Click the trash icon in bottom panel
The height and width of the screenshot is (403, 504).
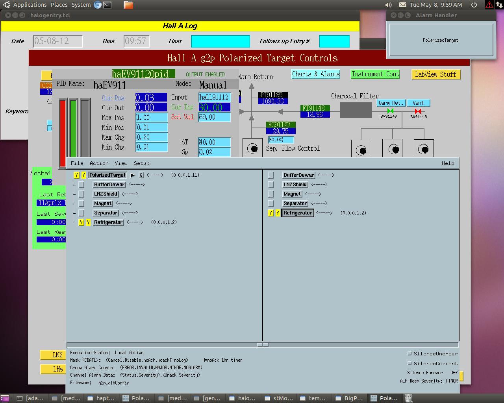(x=409, y=398)
